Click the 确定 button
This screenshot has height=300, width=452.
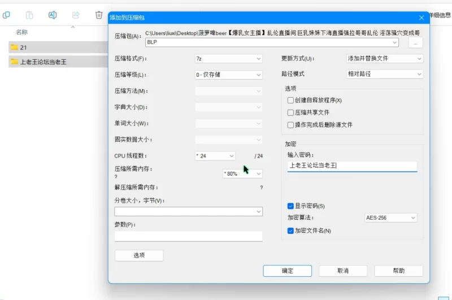[x=288, y=271]
